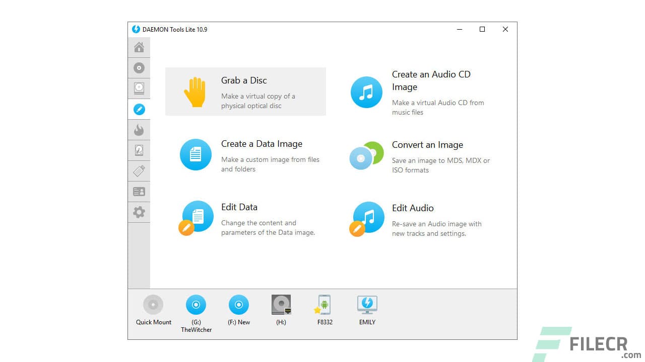Click the Quick Mount icon

click(153, 305)
